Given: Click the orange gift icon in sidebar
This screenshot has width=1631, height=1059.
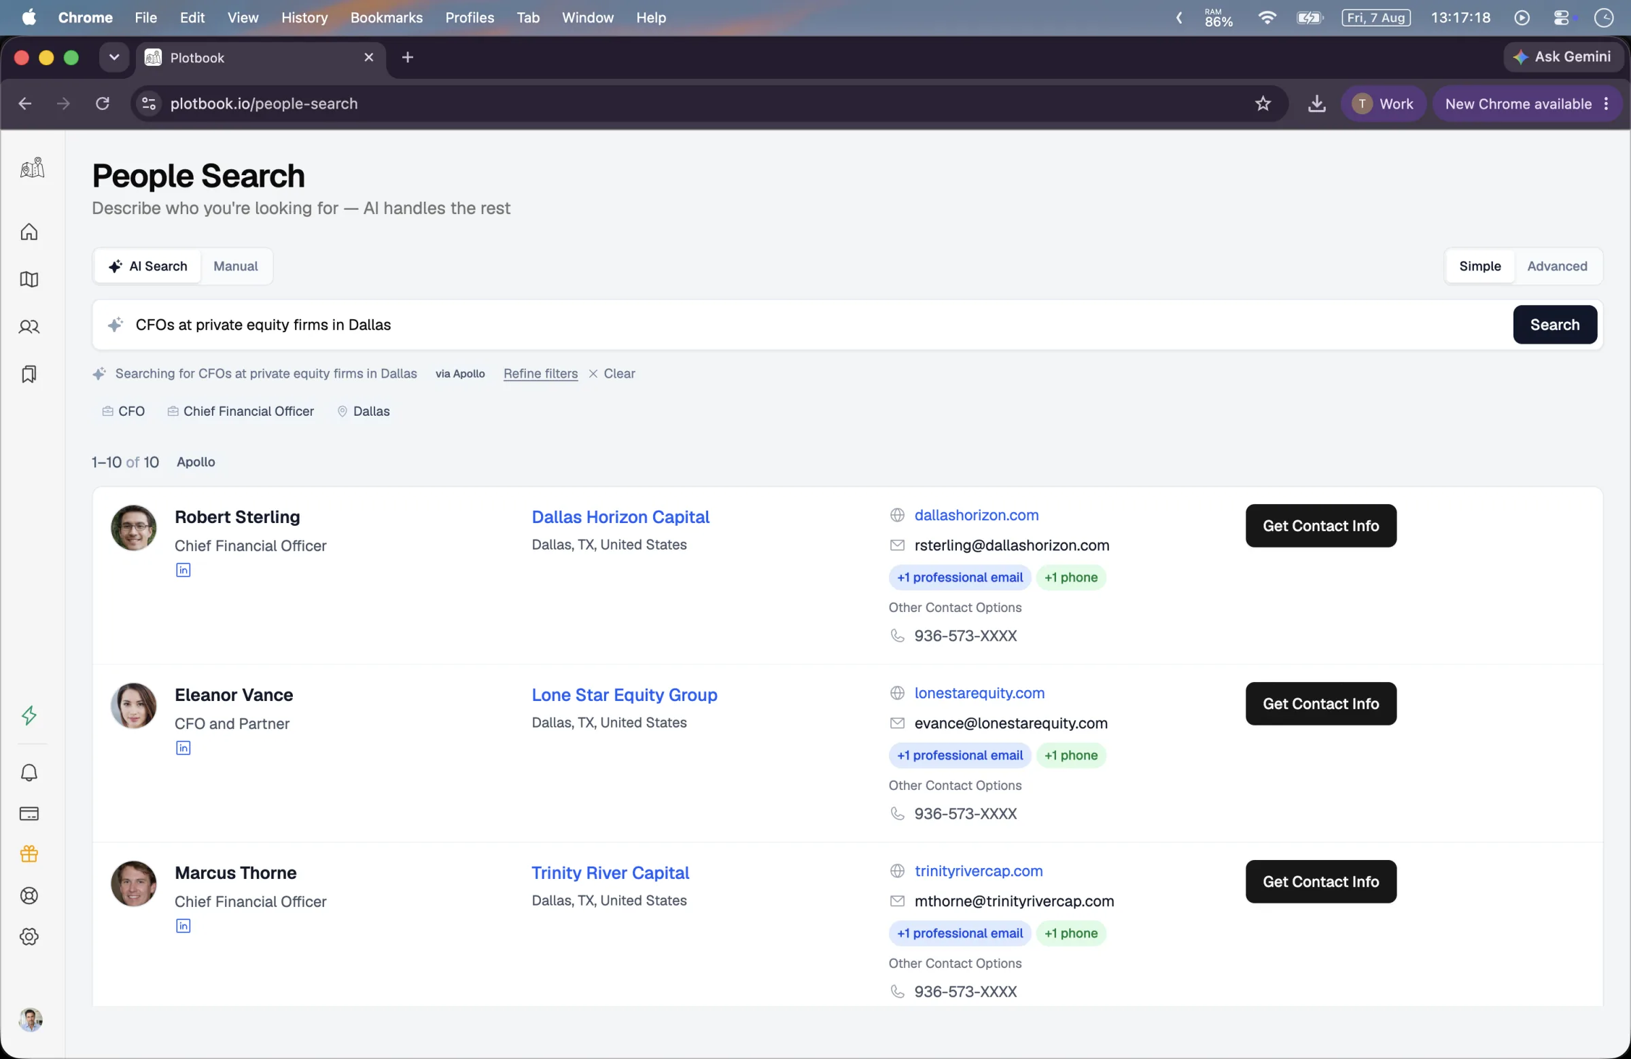Looking at the screenshot, I should tap(29, 854).
